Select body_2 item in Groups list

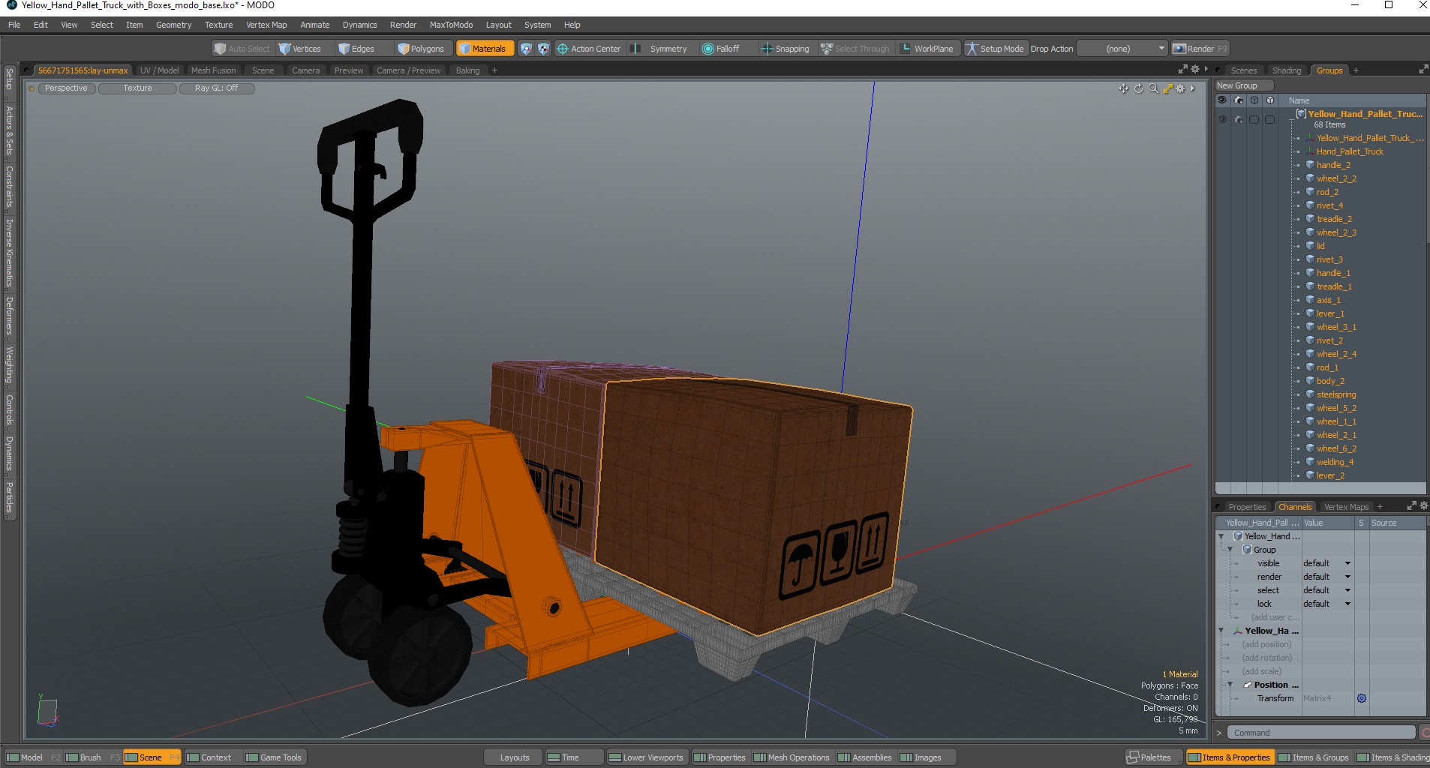(1330, 381)
